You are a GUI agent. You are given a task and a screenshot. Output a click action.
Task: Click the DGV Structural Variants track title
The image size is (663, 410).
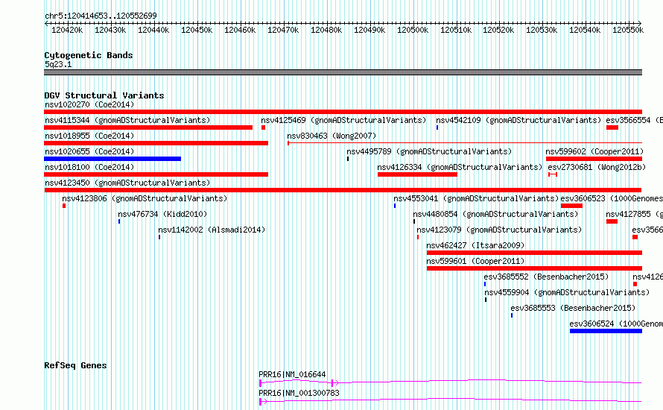click(x=104, y=95)
